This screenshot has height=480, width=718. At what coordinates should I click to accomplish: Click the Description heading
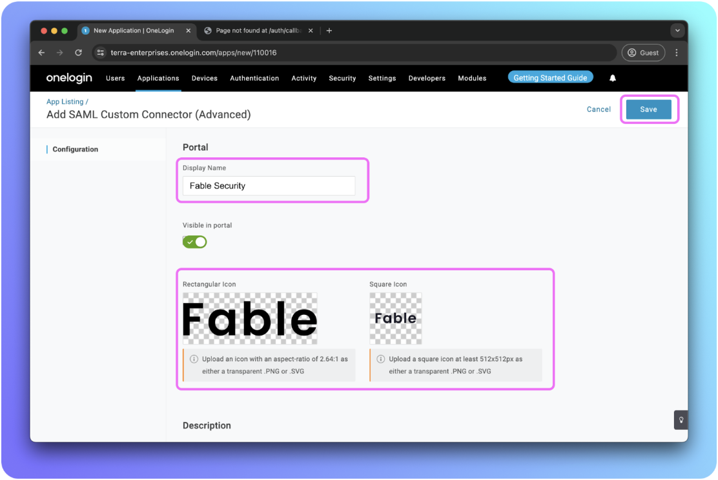(207, 426)
